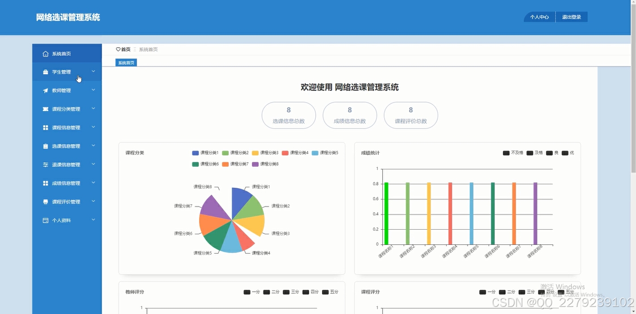636x314 pixels.
Task: Expand the 学生管理 menu chevron
Action: click(93, 71)
